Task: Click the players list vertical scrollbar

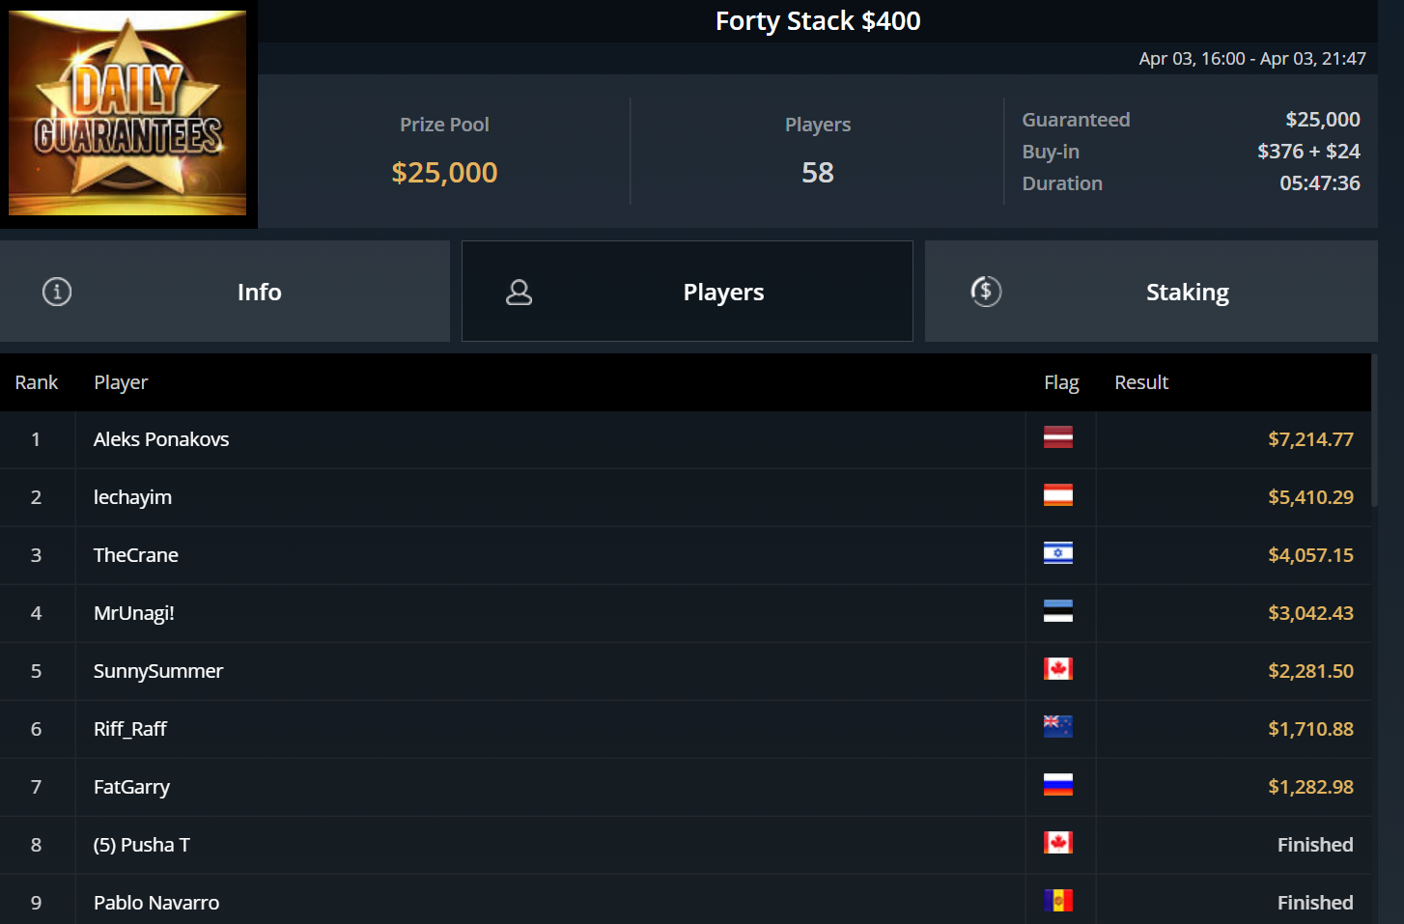Action: pos(1374,425)
